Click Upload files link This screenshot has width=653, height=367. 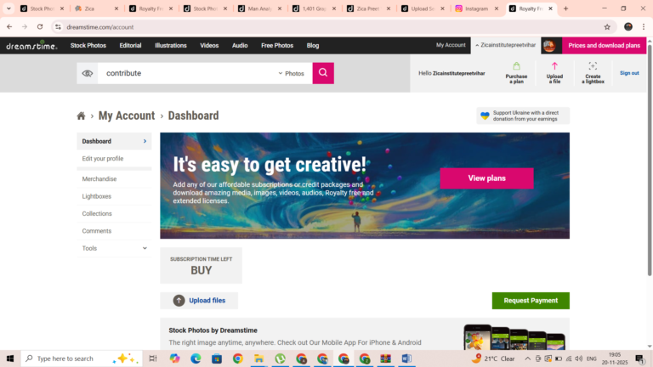click(207, 301)
